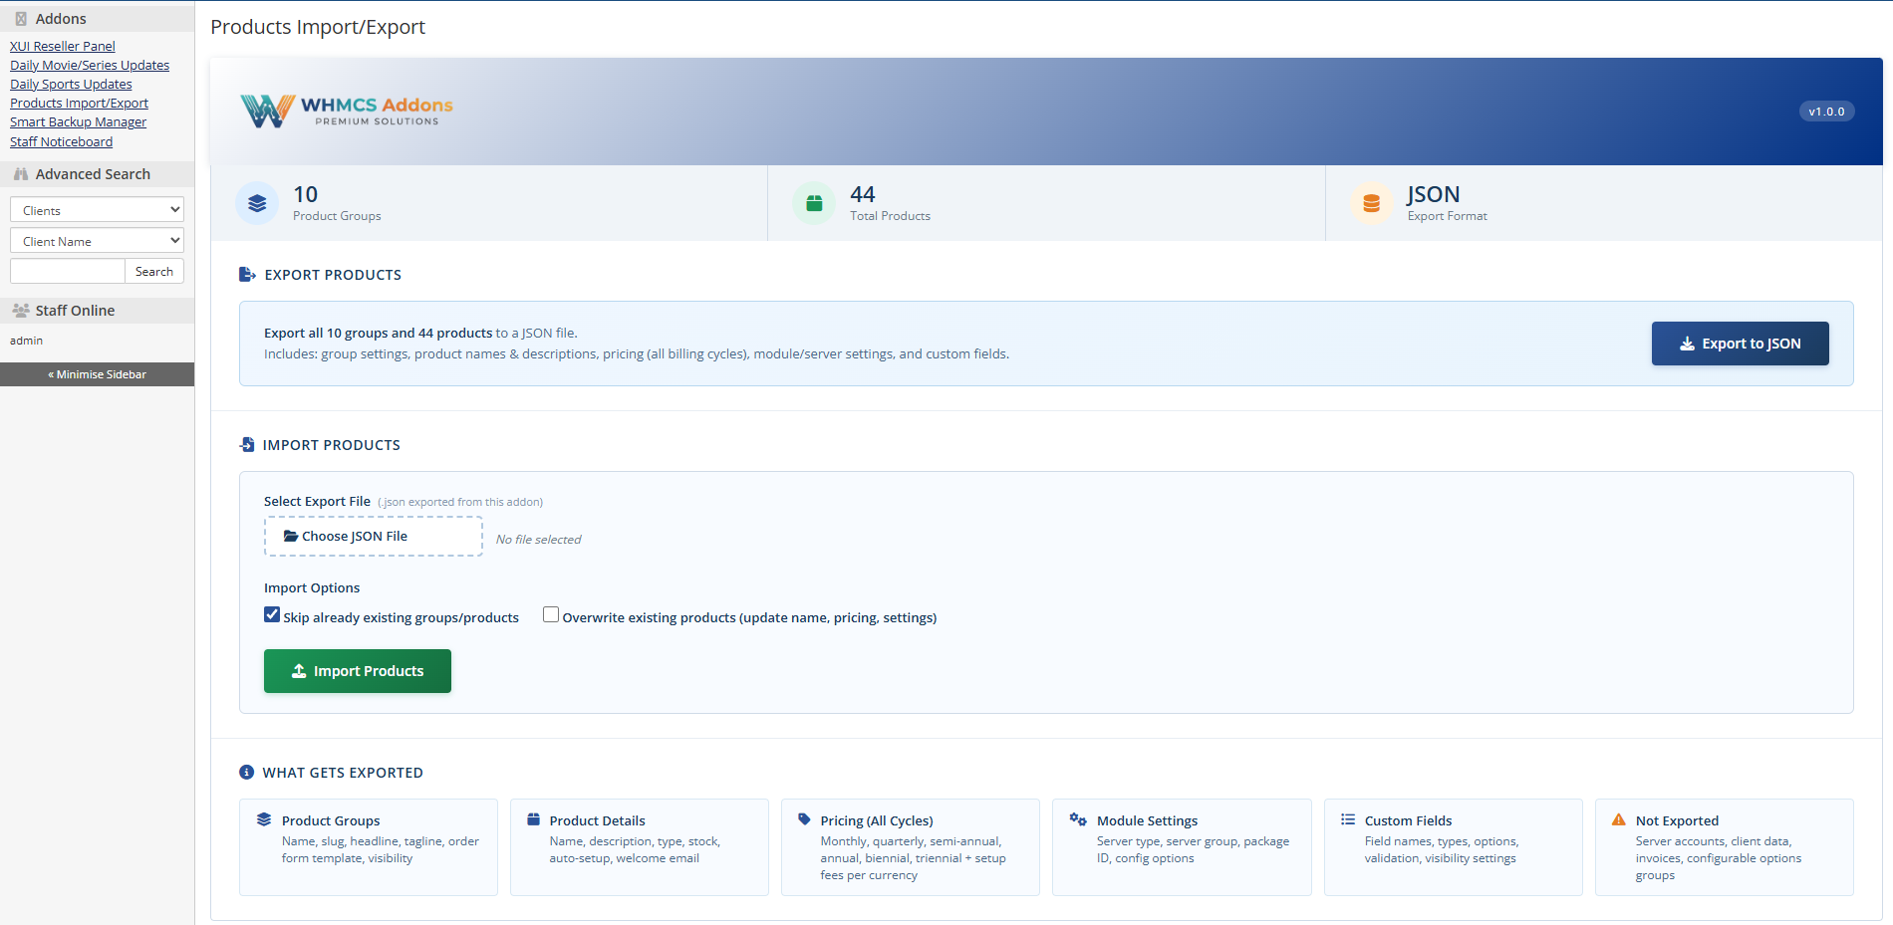The width and height of the screenshot is (1893, 925).
Task: Click the Export to JSON button
Action: coord(1740,343)
